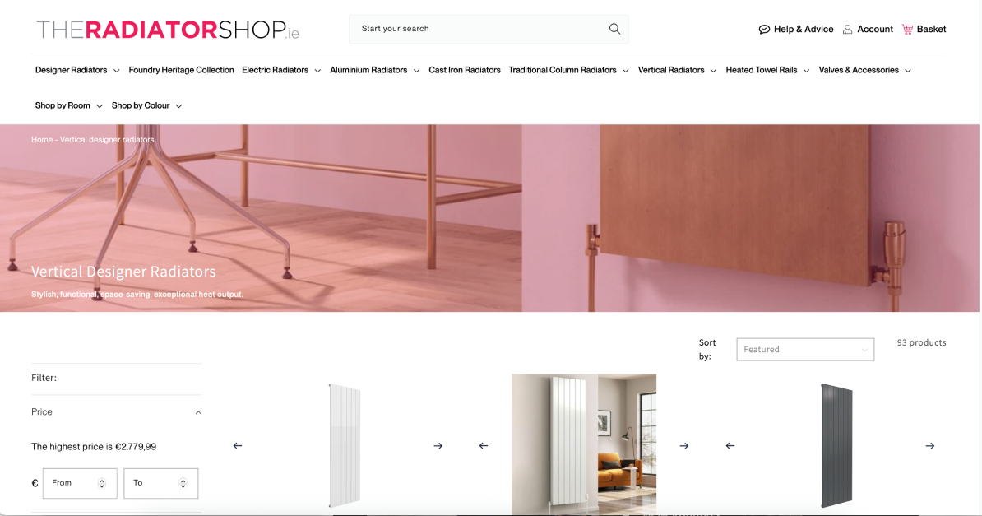Open Help & Advice chat icon
982x516 pixels.
[764, 30]
